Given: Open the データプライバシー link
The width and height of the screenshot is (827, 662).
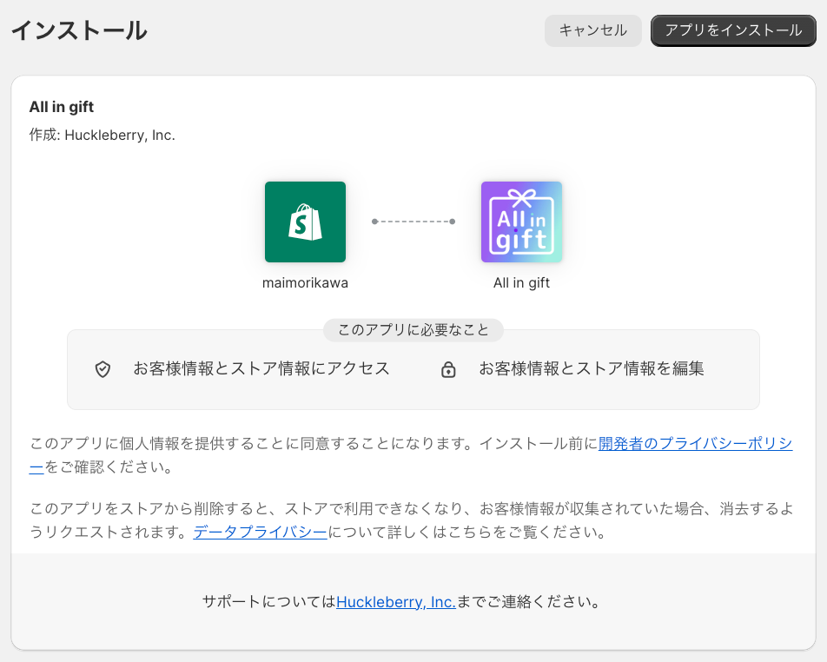Looking at the screenshot, I should coord(260,532).
